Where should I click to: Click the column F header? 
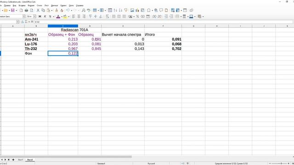coord(163,26)
